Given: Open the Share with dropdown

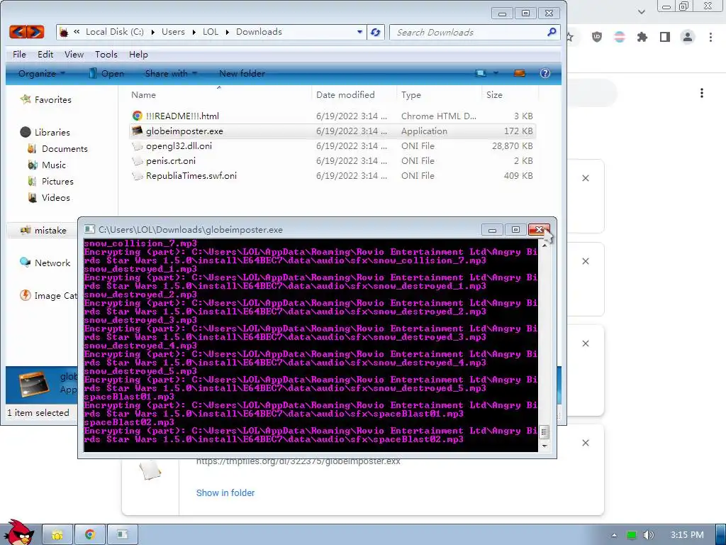Looking at the screenshot, I should (171, 73).
